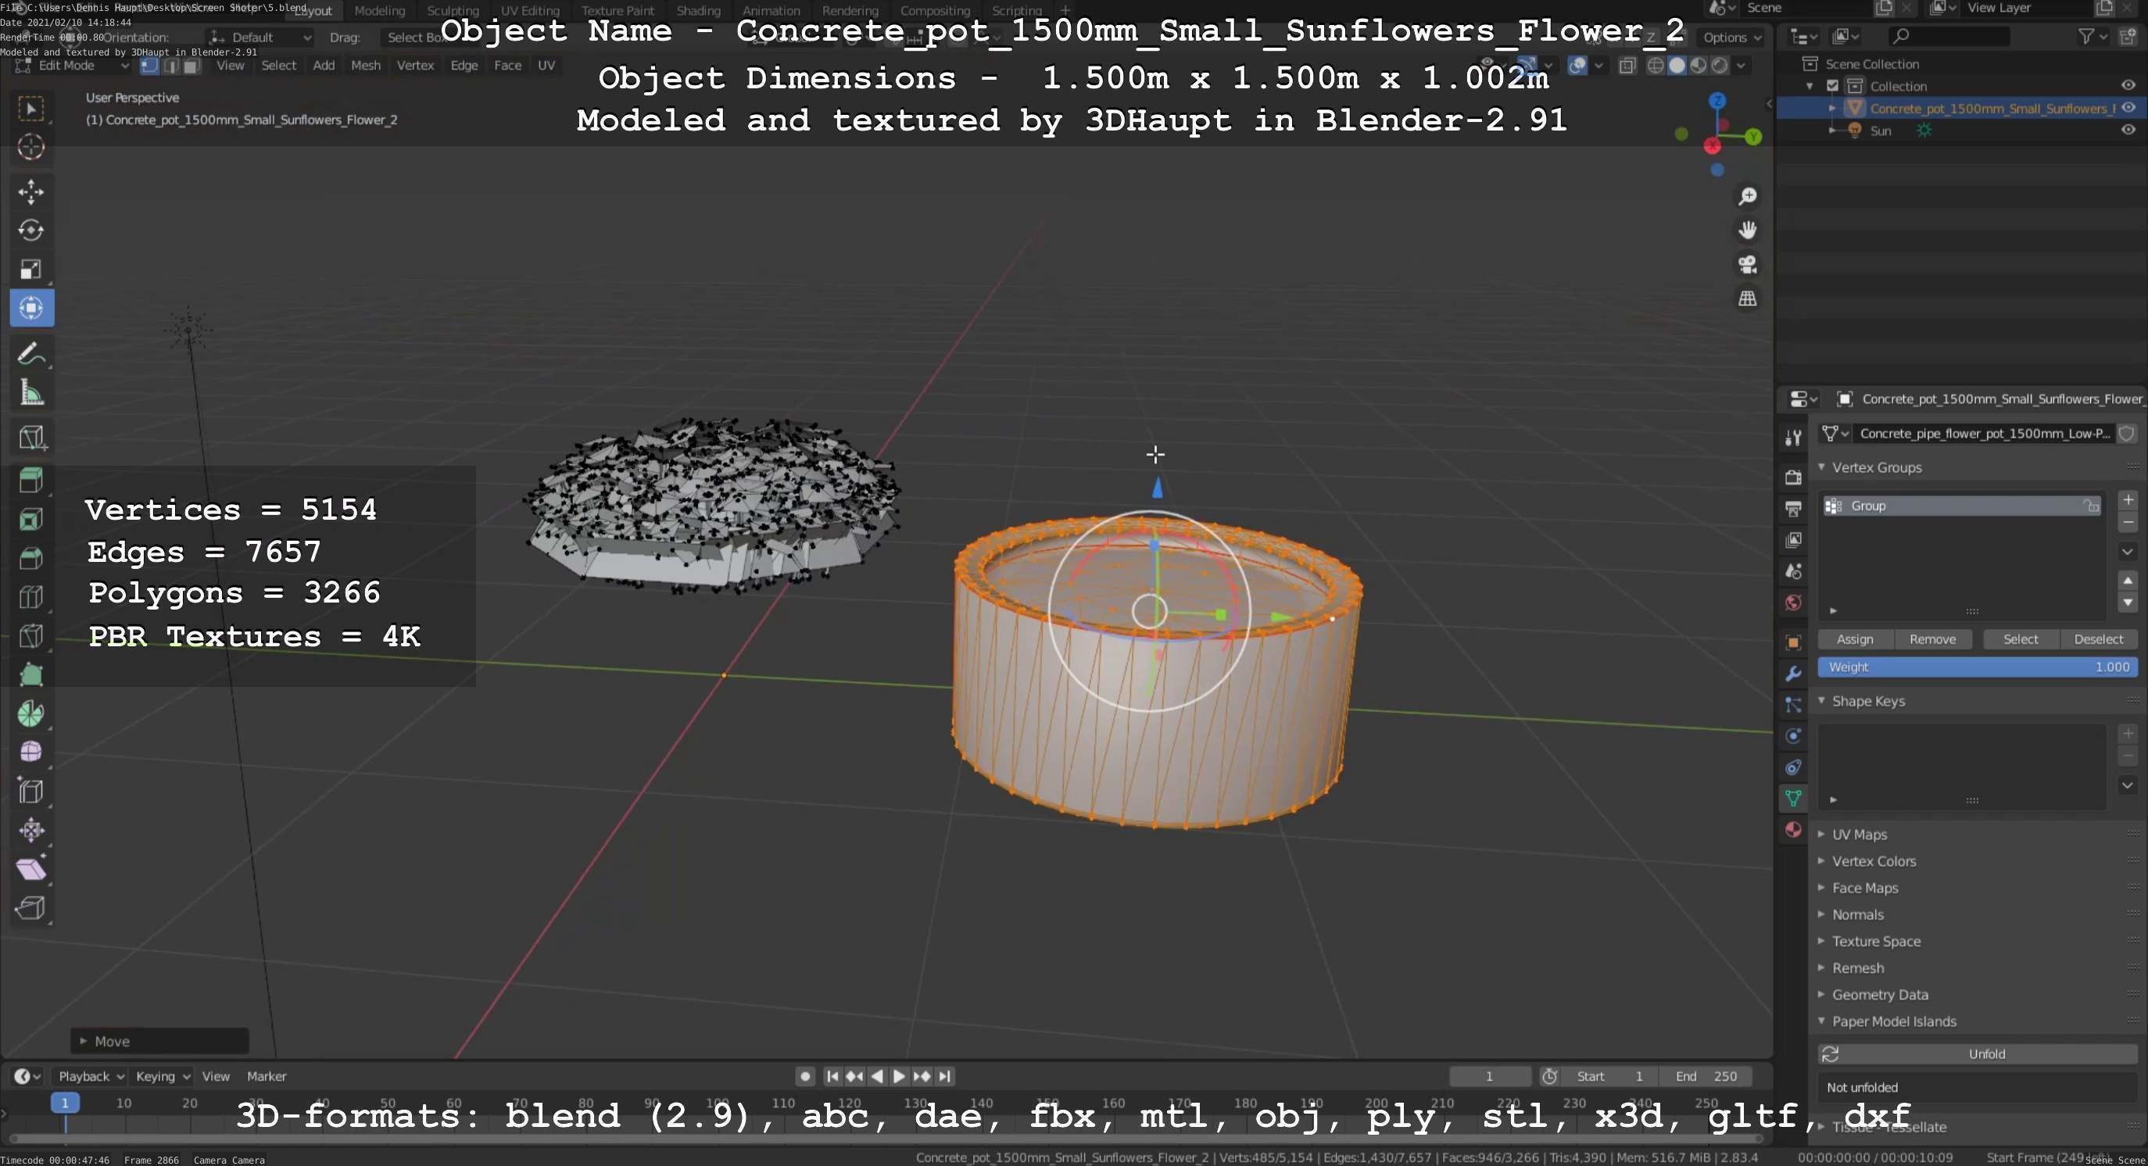Hide the Concrete_pot object in outliner
The width and height of the screenshot is (2148, 1166).
pos(2128,109)
